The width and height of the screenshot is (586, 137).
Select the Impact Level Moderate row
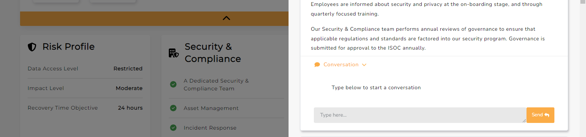coord(85,88)
